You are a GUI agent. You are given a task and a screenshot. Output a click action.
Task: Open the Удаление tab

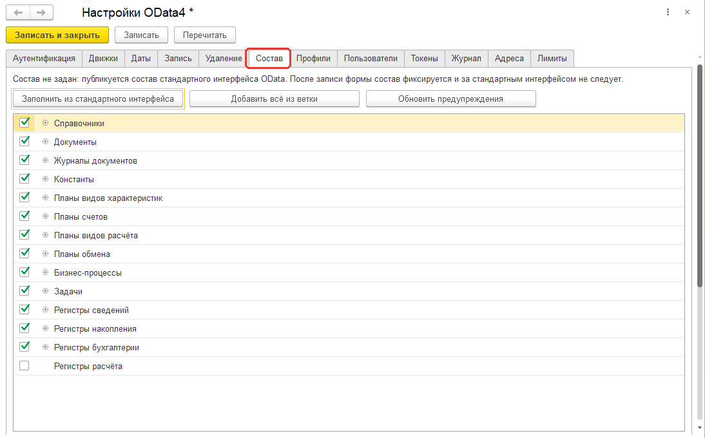click(x=224, y=59)
